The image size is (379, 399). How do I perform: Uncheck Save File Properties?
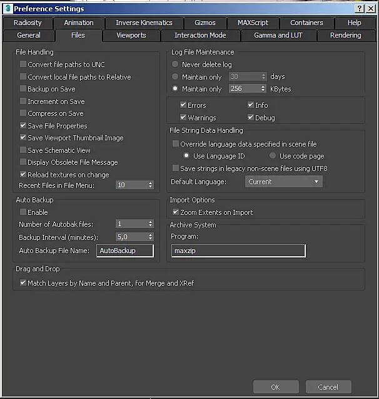23,125
